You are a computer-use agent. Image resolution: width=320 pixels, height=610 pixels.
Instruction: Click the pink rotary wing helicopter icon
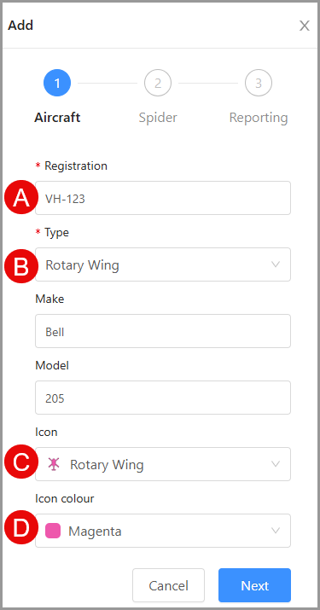click(53, 464)
